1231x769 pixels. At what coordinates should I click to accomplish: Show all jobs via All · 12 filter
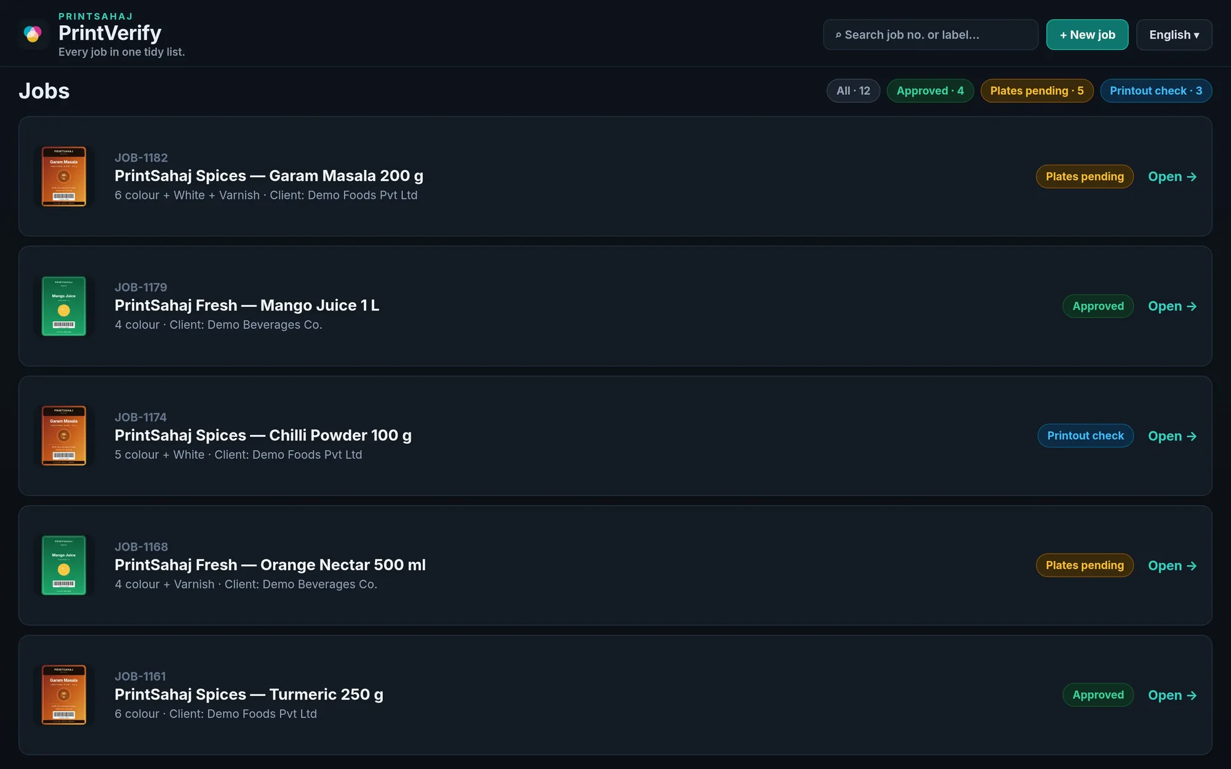[x=853, y=90]
